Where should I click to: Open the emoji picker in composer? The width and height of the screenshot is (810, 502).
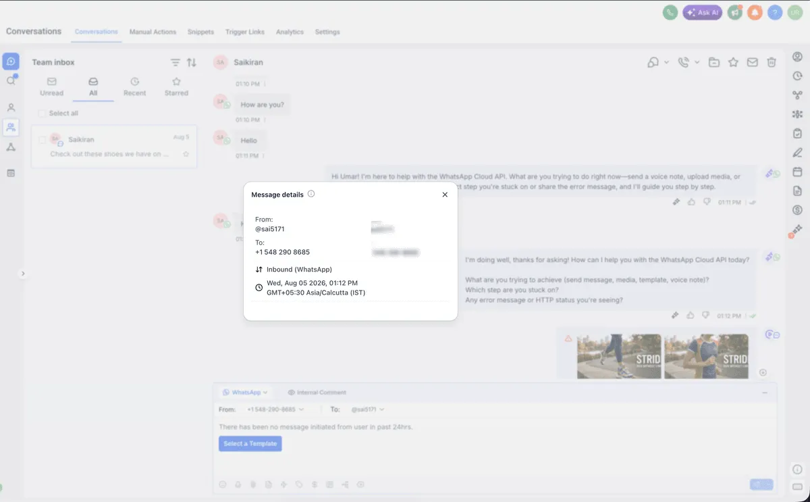coord(223,484)
